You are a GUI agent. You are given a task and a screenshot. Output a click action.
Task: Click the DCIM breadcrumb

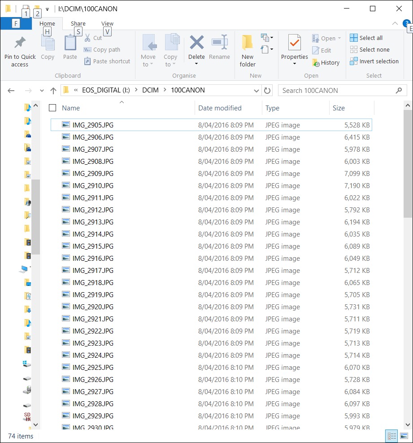[x=150, y=90]
